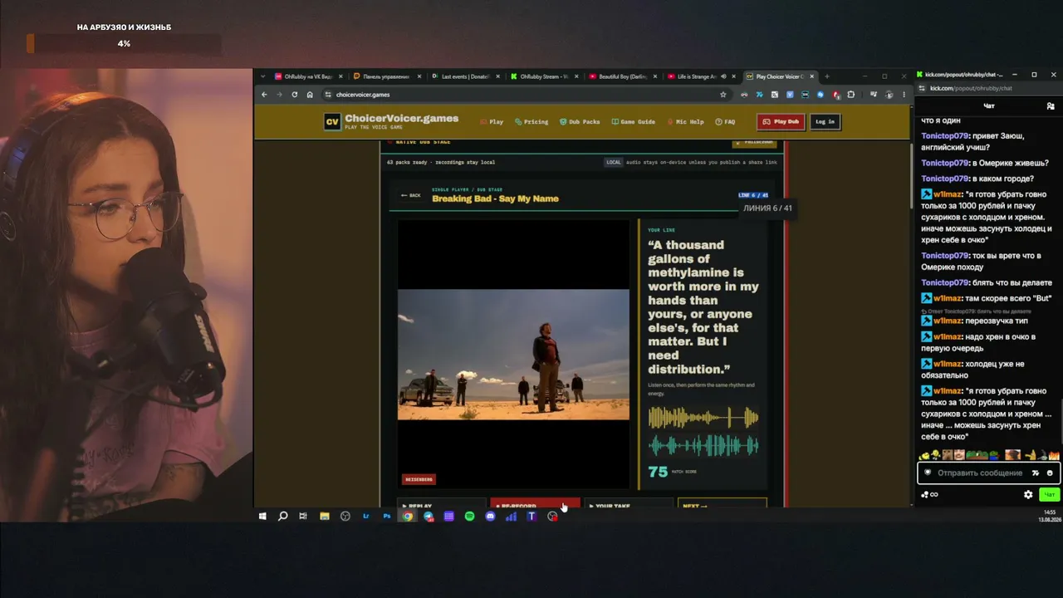Reload the ChoicerVoicer page

294,95
